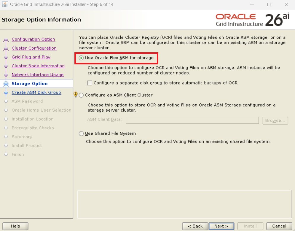Open Grid Plug and Play step
This screenshot has width=295, height=231.
click(31, 57)
